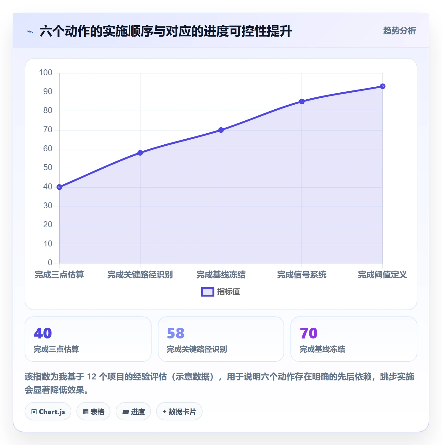This screenshot has height=445, width=442.
Task: Toggle the 指标值 legend color box
Action: click(208, 292)
